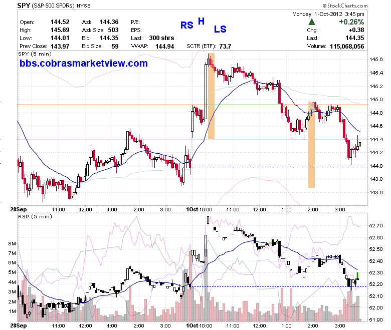Click the green up-arrow change indicator
391x330 pixels.
[x=312, y=22]
